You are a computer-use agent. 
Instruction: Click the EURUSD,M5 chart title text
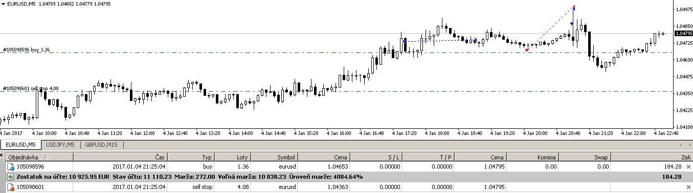pyautogui.click(x=21, y=4)
